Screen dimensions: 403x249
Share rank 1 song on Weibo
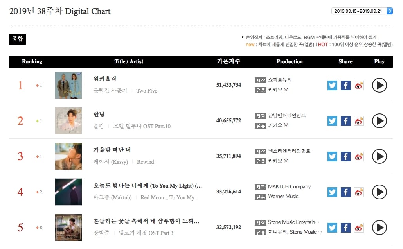pyautogui.click(x=359, y=85)
